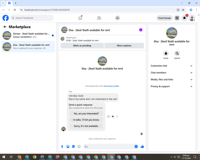Reload the page in browser toolbar
This screenshot has height=160, width=200.
(x=15, y=10)
